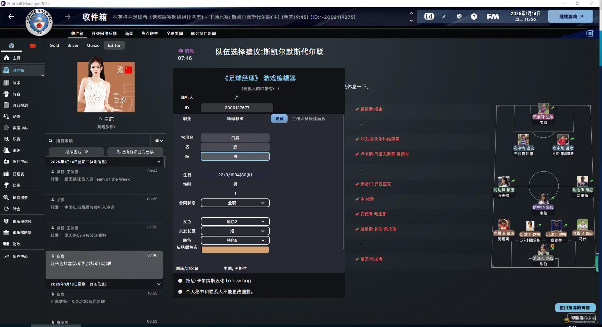Collapse the 2025年1月13日 message group
Viewport: 602px width, 327px height.
(159, 284)
